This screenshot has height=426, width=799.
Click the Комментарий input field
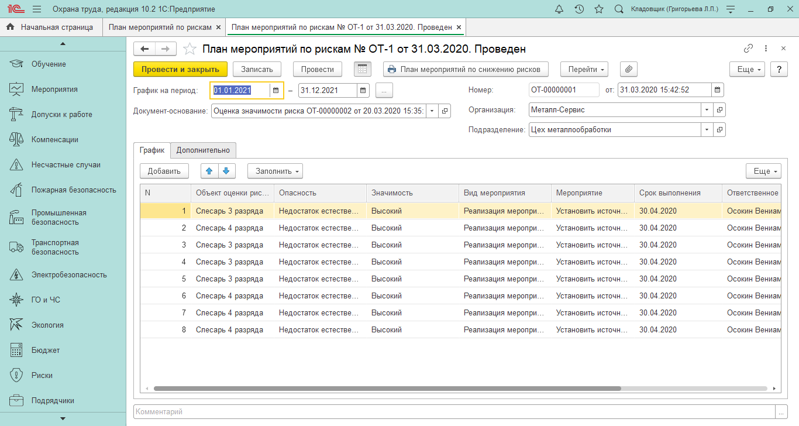coord(454,412)
